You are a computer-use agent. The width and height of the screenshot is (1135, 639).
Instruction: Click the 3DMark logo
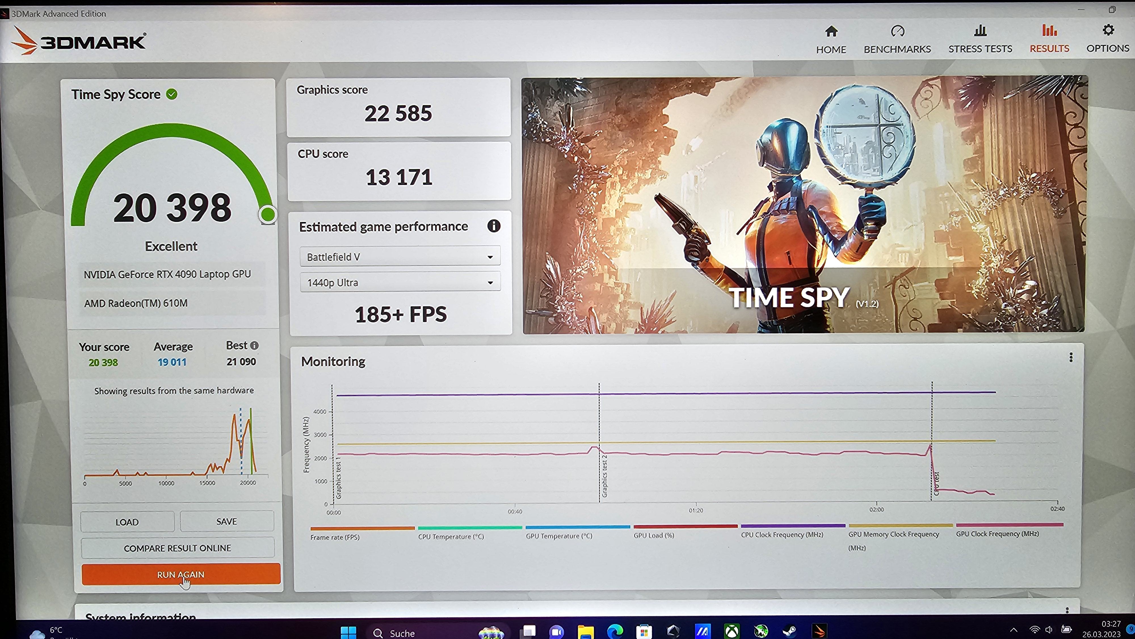tap(78, 41)
